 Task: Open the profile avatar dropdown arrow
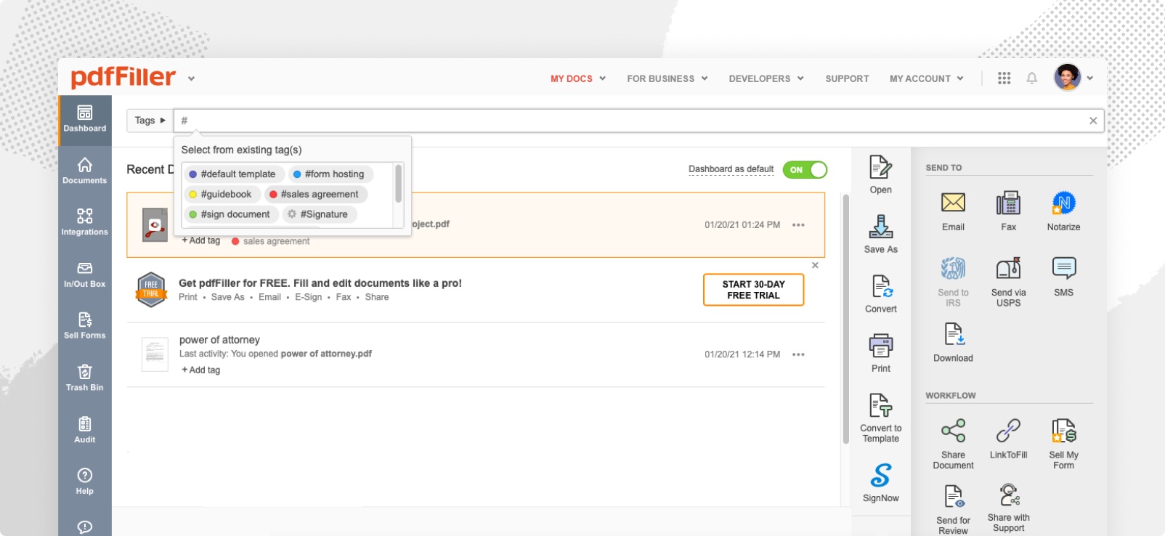tap(1089, 78)
